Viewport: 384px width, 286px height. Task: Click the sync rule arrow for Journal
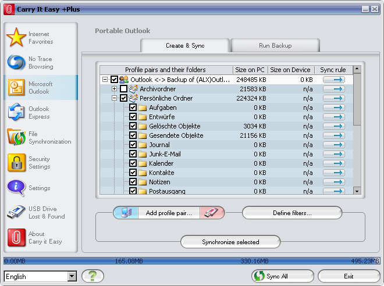334,145
